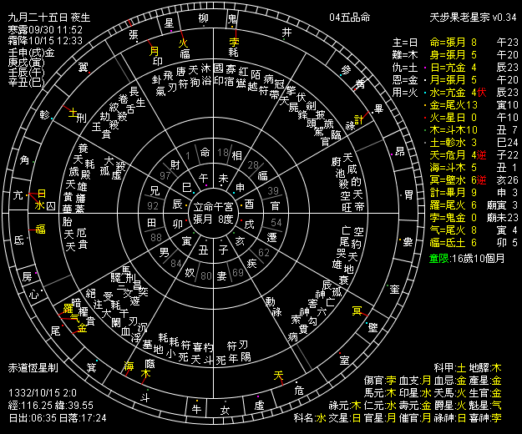Image resolution: width=522 pixels, height=434 pixels.
Task: Click the yellow 日 marker next to 亢
Action: pyautogui.click(x=42, y=193)
